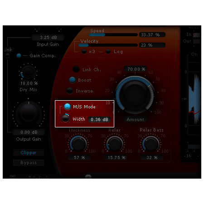Click the Velocity slider bar
204x204 pixels.
click(108, 45)
